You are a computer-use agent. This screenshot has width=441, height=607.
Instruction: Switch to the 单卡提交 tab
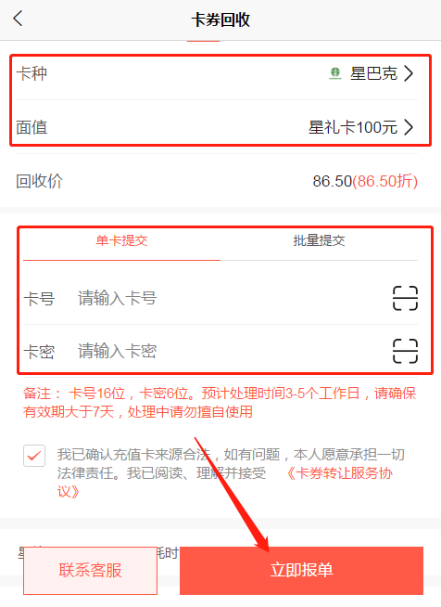121,240
